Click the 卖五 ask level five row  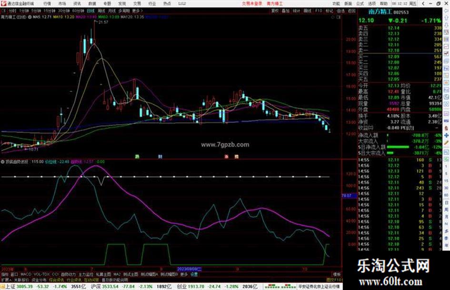pyautogui.click(x=400, y=28)
